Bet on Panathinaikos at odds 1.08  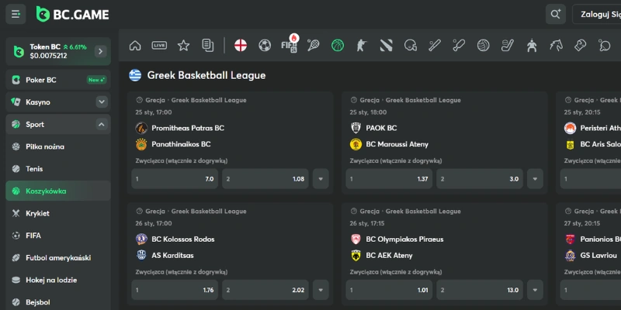[x=265, y=179]
